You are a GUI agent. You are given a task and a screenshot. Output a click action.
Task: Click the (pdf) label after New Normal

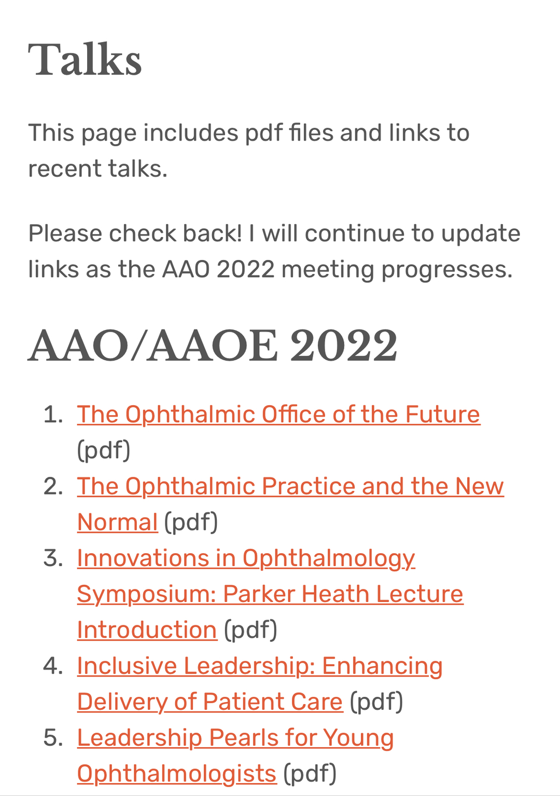pyautogui.click(x=191, y=522)
